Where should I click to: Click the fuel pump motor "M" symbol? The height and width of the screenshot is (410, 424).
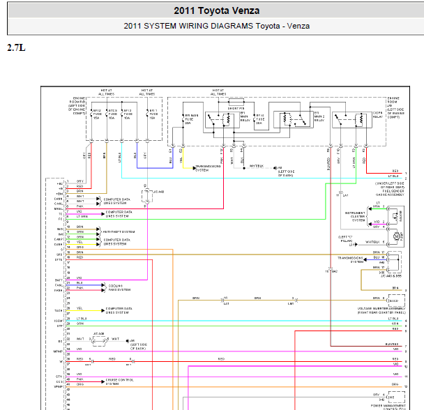click(396, 236)
